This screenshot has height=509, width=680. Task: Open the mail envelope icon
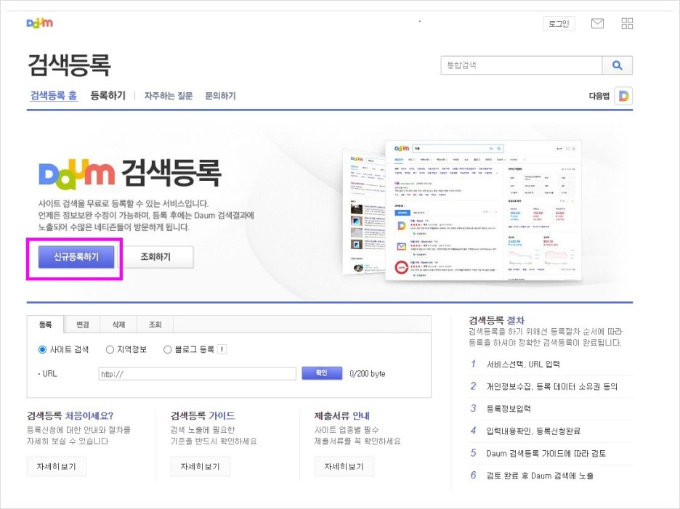point(597,23)
